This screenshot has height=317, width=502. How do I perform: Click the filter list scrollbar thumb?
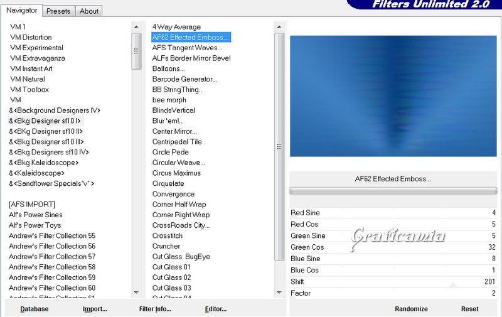coord(279,147)
